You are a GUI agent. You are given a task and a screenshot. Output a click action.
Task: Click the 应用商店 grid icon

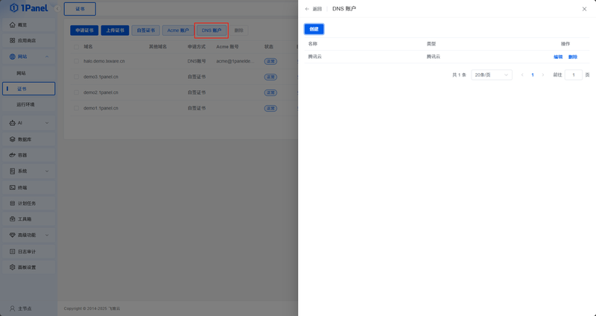click(13, 40)
